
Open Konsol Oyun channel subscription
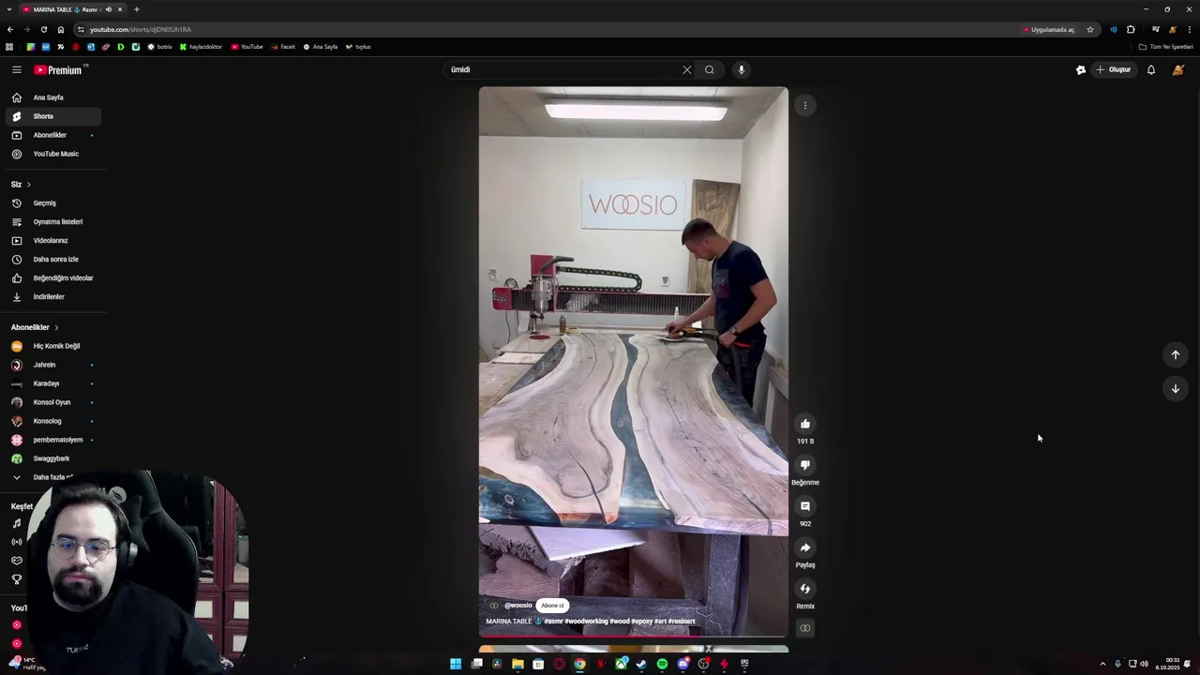coord(52,402)
